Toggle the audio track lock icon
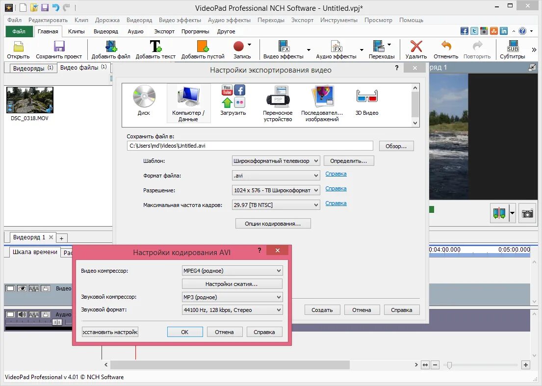The image size is (542, 386). [46, 314]
